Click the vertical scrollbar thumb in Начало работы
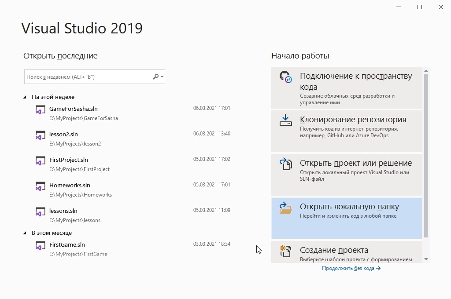This screenshot has height=299, width=451. [x=426, y=156]
